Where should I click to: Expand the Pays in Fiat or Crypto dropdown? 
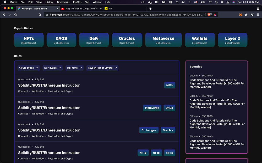[102, 68]
